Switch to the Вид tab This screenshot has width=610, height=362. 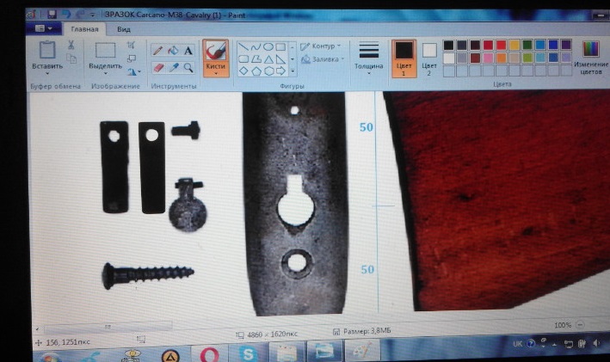pyautogui.click(x=124, y=29)
